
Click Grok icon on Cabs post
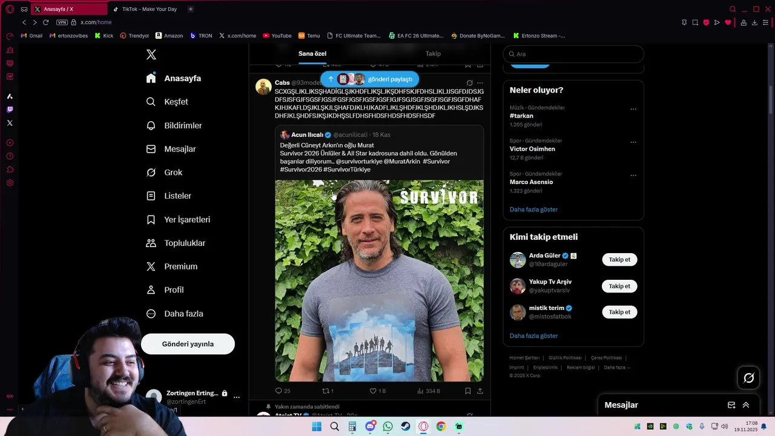coord(469,83)
